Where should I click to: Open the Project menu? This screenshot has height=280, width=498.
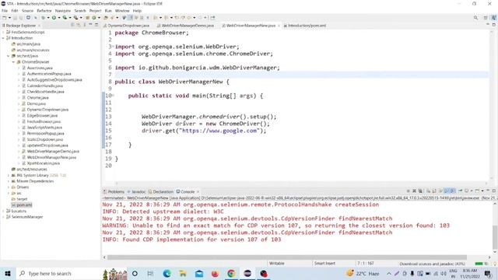click(95, 11)
